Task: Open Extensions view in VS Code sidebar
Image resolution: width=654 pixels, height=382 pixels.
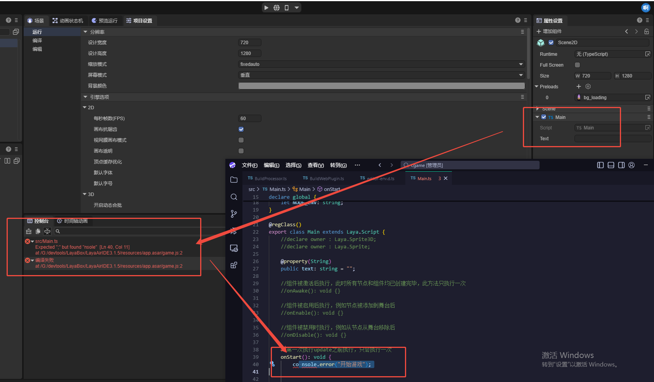Action: click(234, 265)
